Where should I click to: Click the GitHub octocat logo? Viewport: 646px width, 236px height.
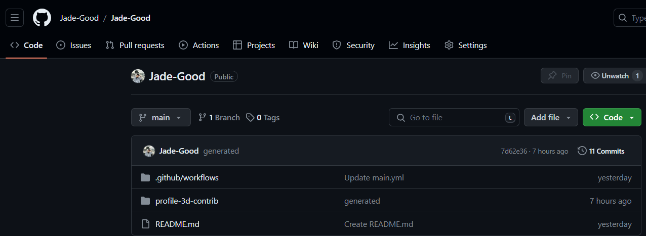tap(42, 18)
